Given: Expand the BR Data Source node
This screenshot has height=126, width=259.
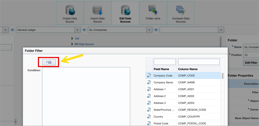Looking at the screenshot, I should 72,44.
